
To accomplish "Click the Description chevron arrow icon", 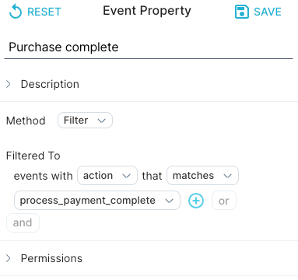I will (9, 84).
